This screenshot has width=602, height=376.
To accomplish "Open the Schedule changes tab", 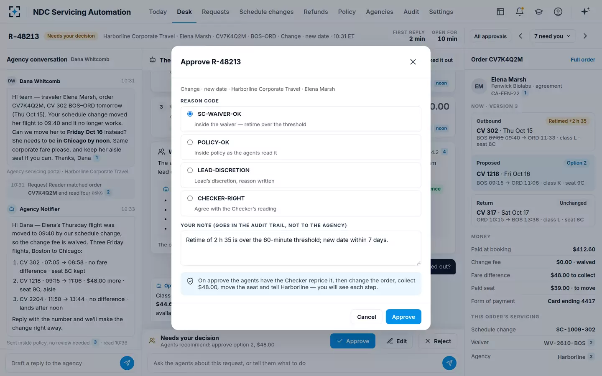I will coord(266,12).
